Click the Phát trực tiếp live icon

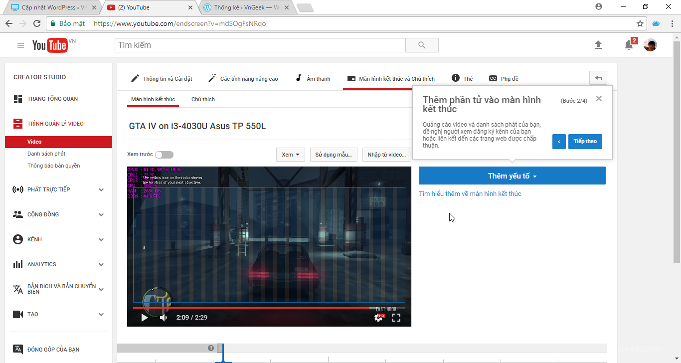click(x=18, y=189)
